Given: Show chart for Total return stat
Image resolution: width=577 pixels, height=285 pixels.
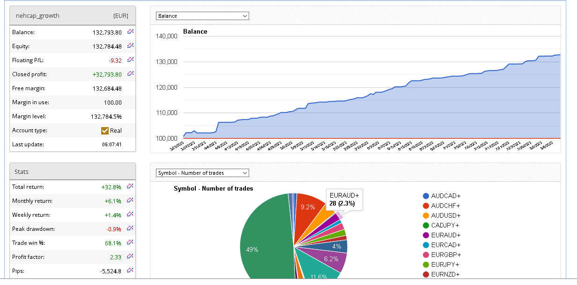Looking at the screenshot, I should coord(131,186).
